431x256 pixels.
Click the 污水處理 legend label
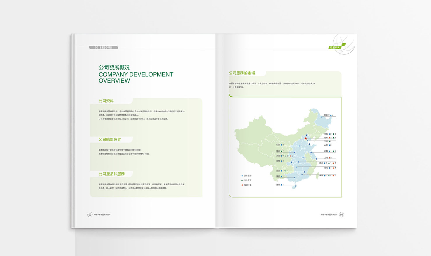pos(248,180)
